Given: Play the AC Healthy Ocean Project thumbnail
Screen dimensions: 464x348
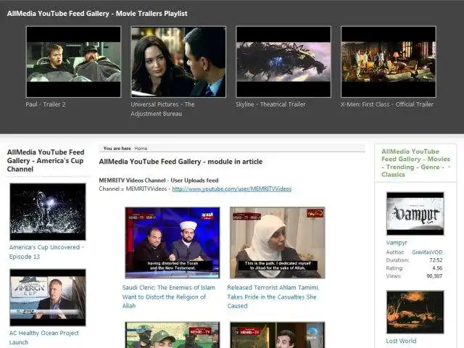Looking at the screenshot, I should click(x=48, y=297).
